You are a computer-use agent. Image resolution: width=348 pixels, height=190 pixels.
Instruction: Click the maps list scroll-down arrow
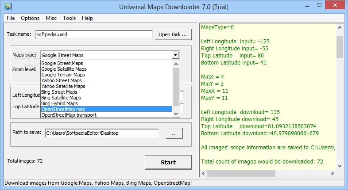(176, 114)
